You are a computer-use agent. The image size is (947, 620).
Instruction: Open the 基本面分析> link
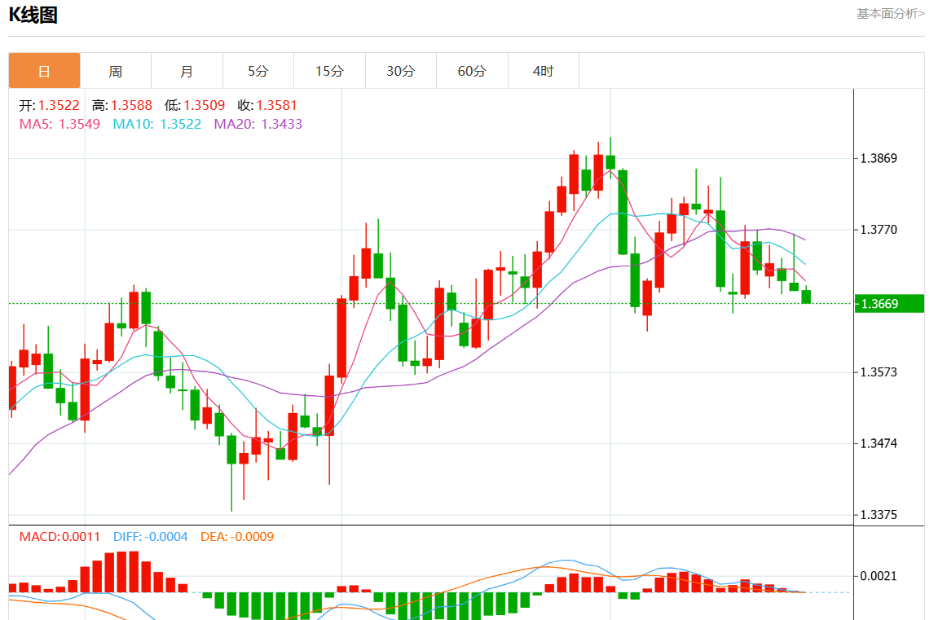pos(890,13)
